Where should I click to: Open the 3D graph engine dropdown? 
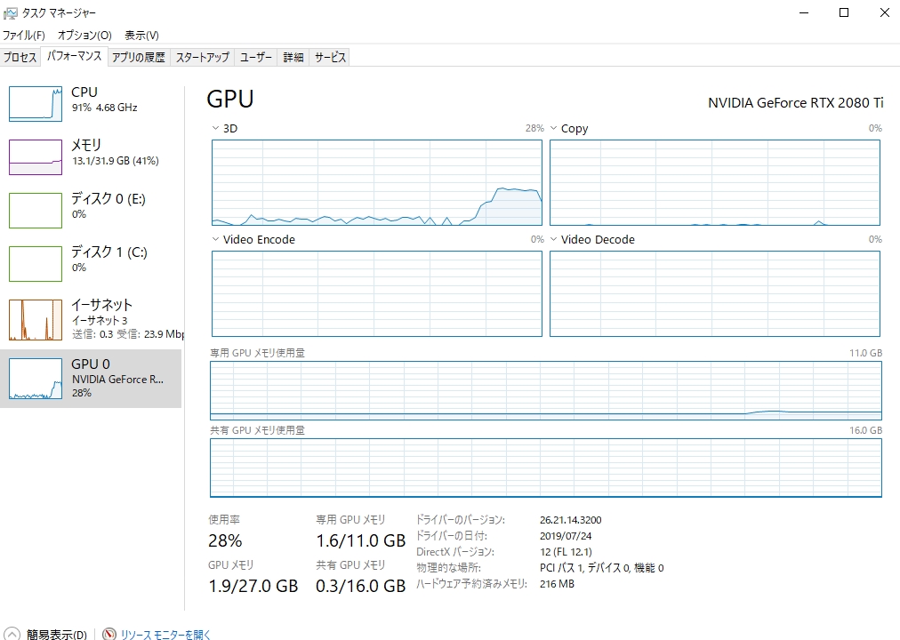coord(215,128)
